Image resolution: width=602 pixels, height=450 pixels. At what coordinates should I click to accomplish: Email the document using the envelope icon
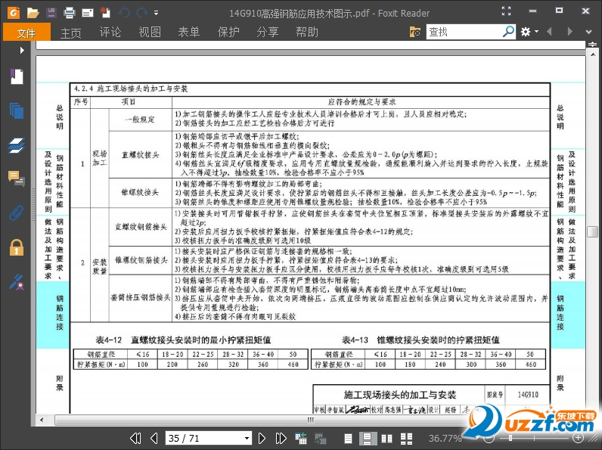point(88,13)
